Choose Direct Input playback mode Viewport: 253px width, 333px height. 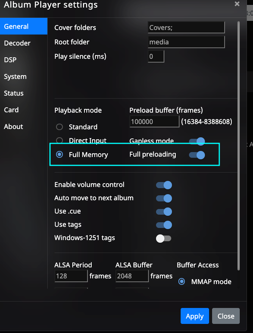pyautogui.click(x=59, y=140)
